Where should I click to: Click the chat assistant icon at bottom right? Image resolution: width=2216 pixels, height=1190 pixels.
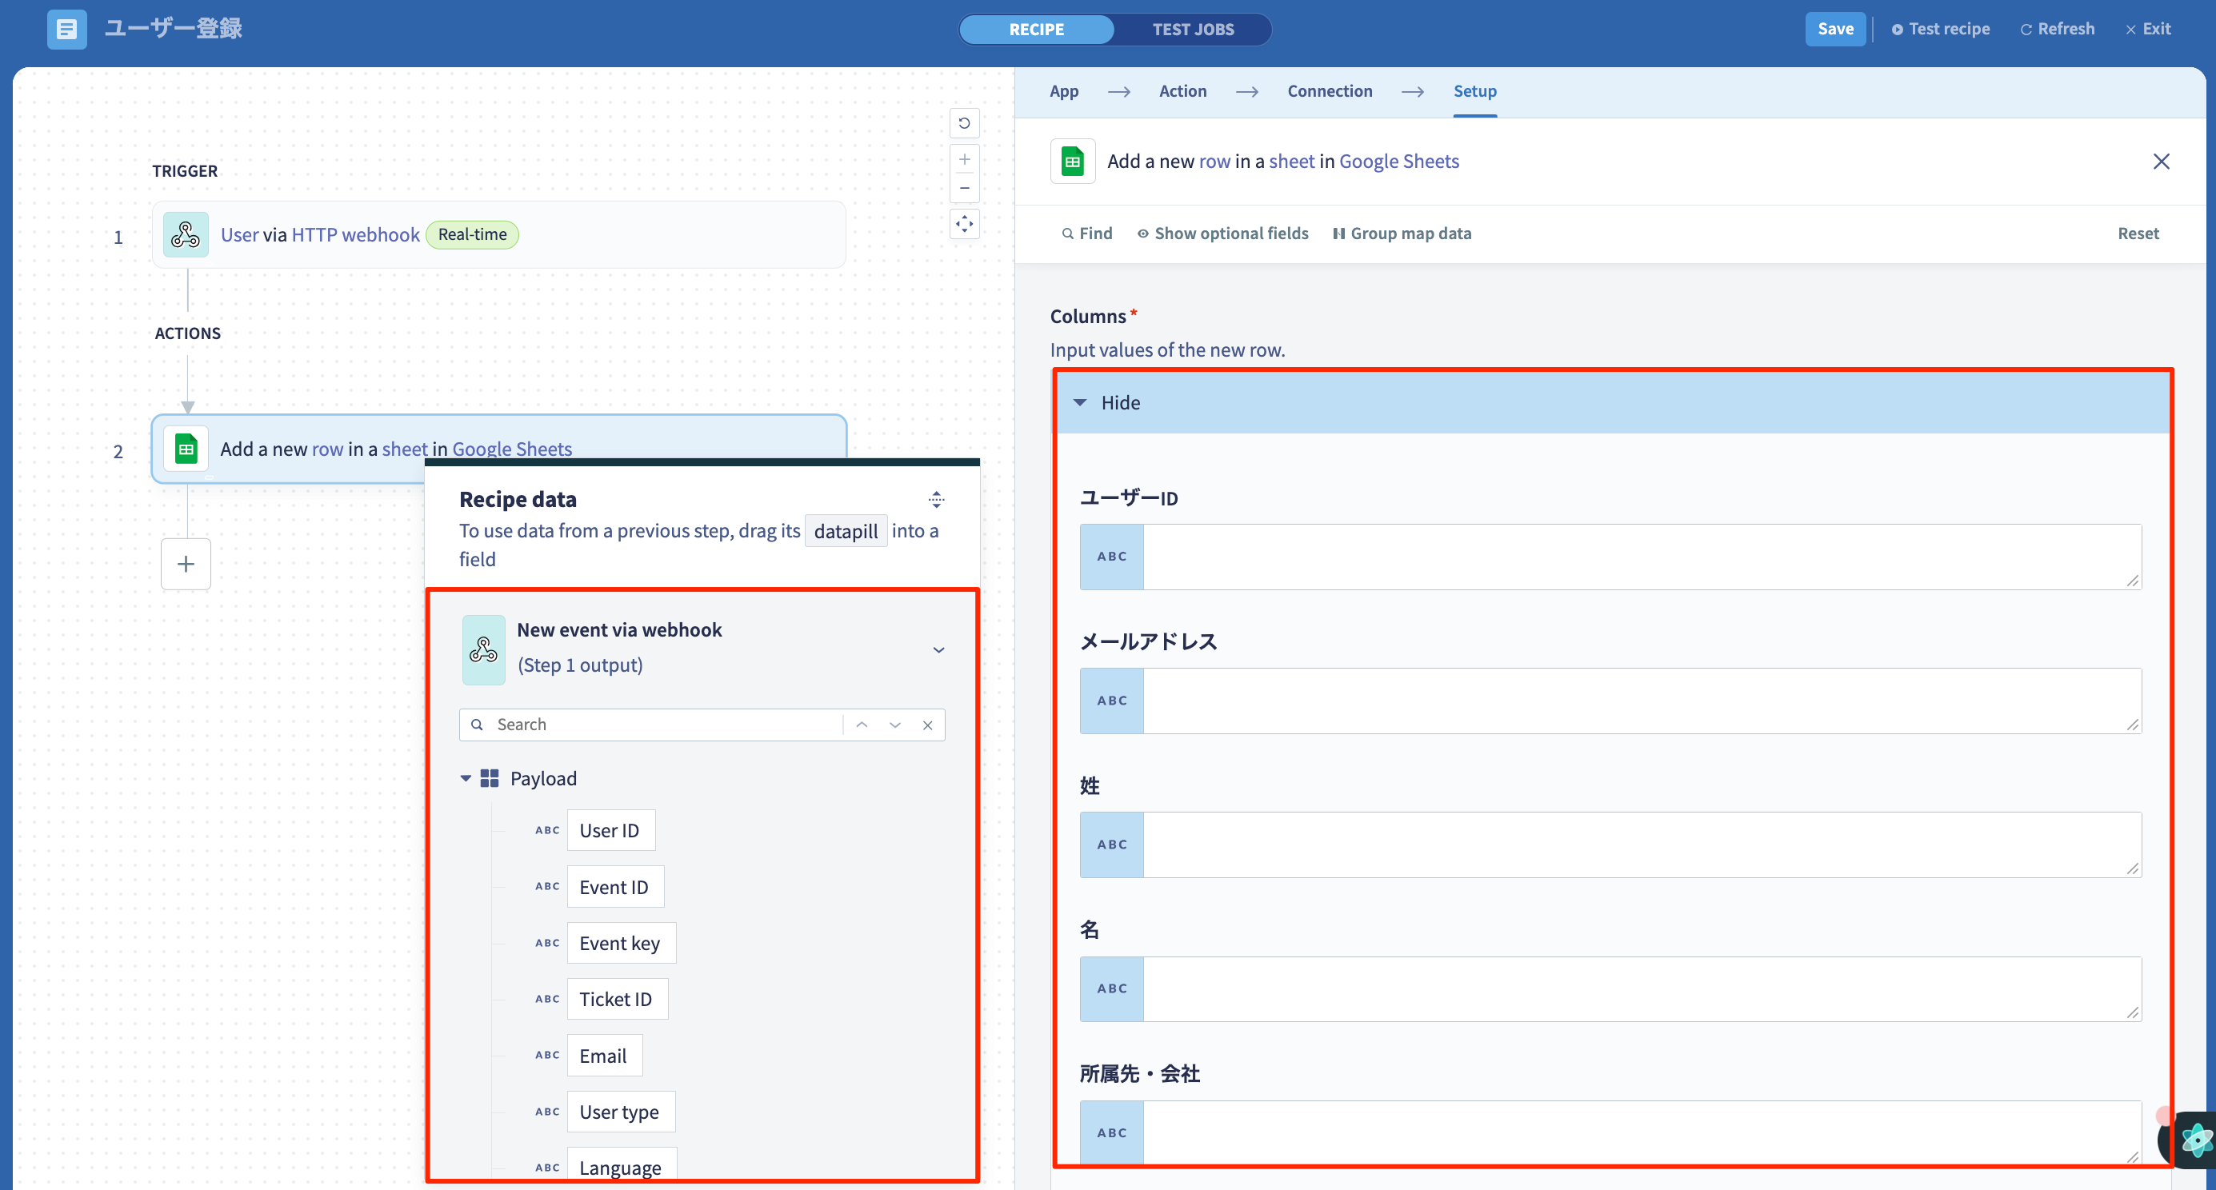tap(2194, 1141)
